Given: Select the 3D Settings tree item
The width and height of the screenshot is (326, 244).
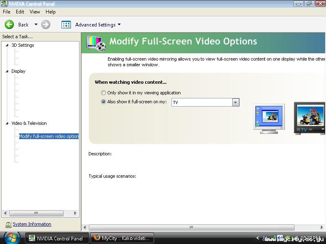Looking at the screenshot, I should 23,45.
